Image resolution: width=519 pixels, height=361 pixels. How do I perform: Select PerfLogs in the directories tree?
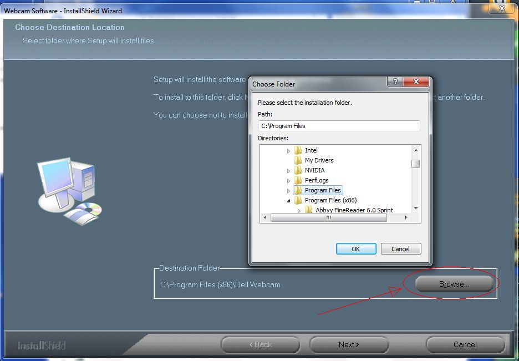(317, 180)
